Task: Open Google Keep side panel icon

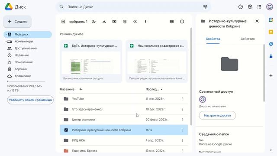Action: (271, 32)
